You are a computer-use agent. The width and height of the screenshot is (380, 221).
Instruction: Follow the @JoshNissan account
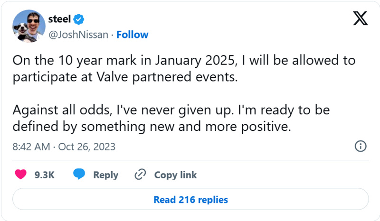(x=133, y=35)
